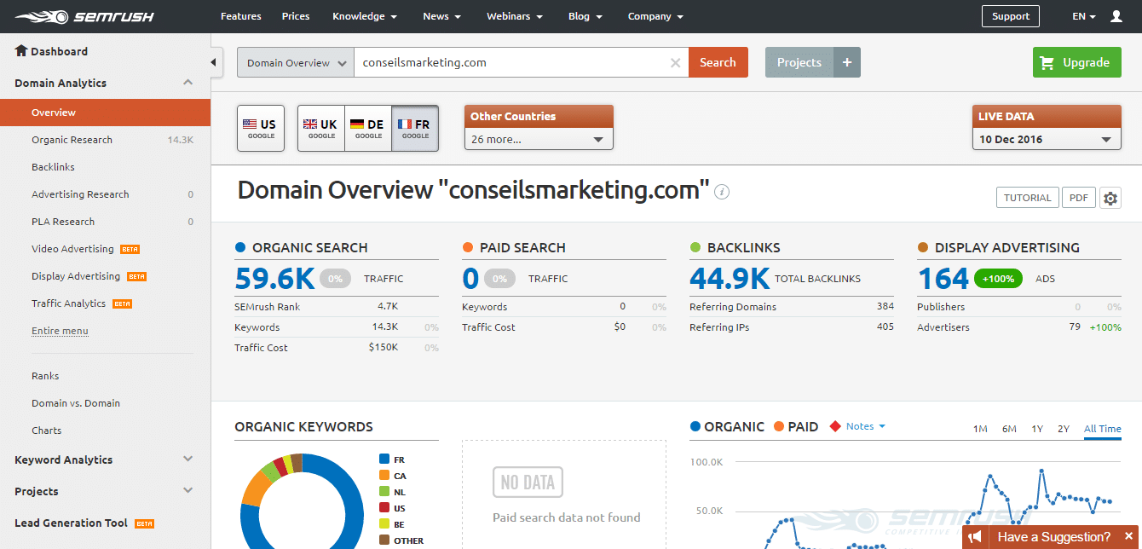Open the user account icon
Viewport: 1142px width, 549px height.
1116,16
